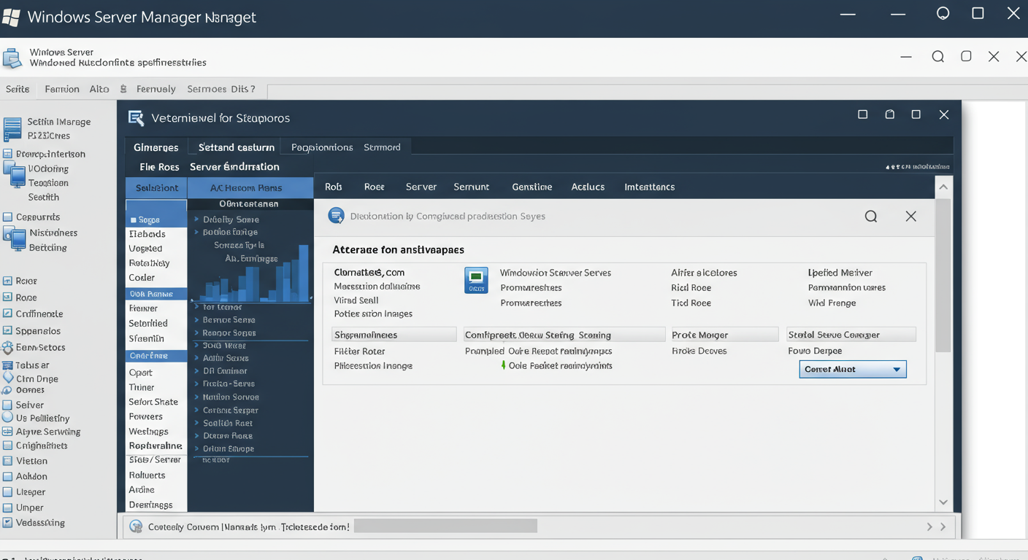Expand the 'Bodios forige' tree node
Viewport: 1028px width, 560px height.
197,232
